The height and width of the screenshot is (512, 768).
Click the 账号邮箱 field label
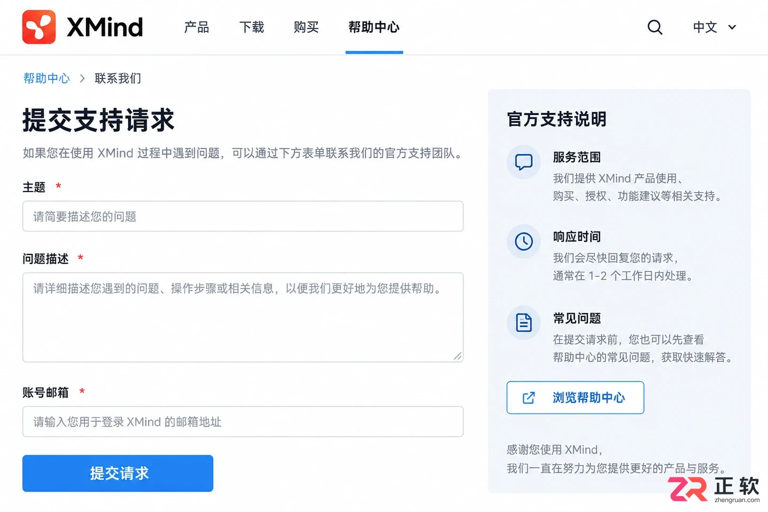click(46, 393)
